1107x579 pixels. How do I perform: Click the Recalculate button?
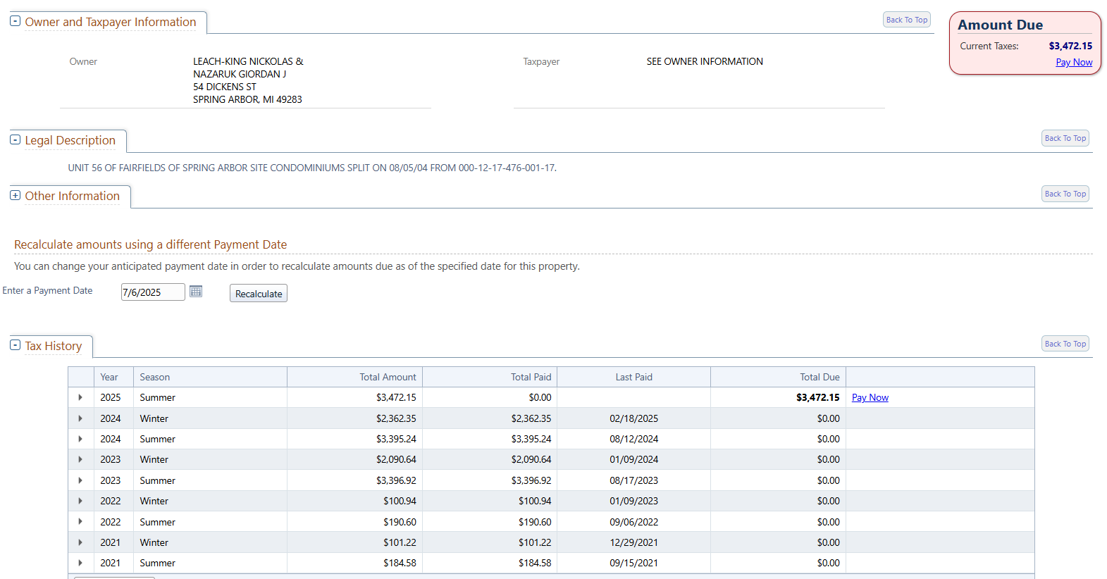tap(258, 294)
